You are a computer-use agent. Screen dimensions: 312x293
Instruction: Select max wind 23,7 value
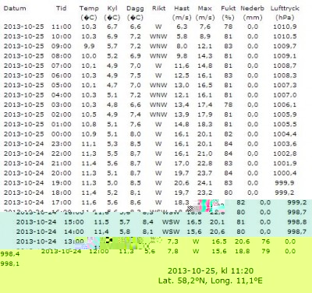205,173
